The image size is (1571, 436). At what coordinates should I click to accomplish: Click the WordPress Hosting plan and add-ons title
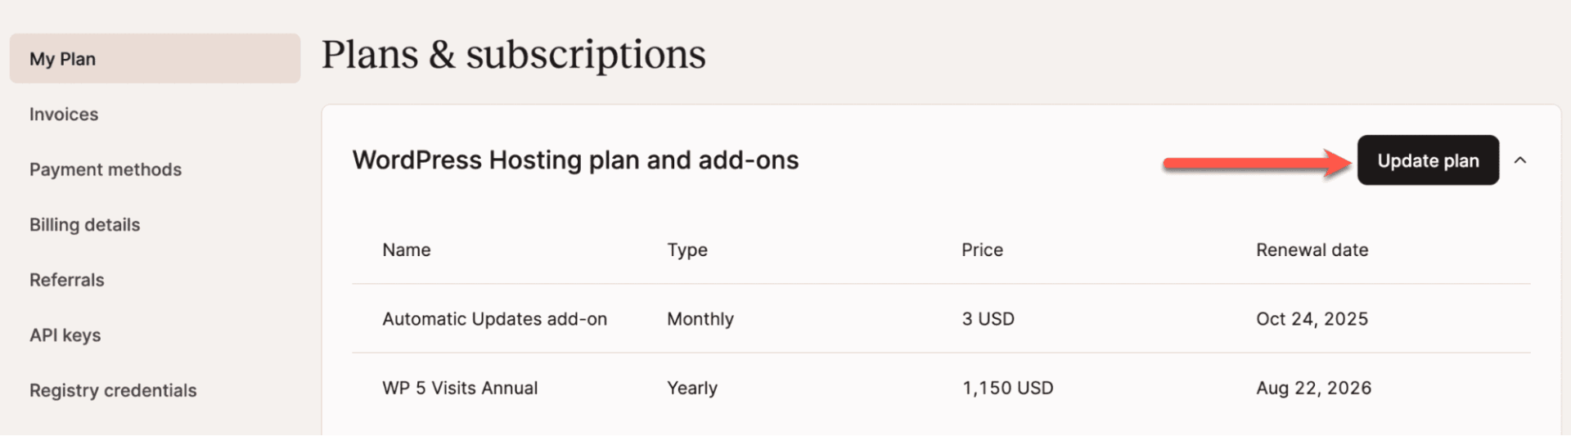click(575, 160)
